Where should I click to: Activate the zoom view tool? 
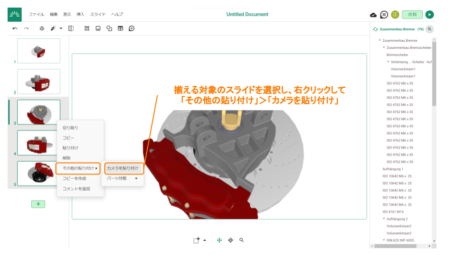click(241, 240)
